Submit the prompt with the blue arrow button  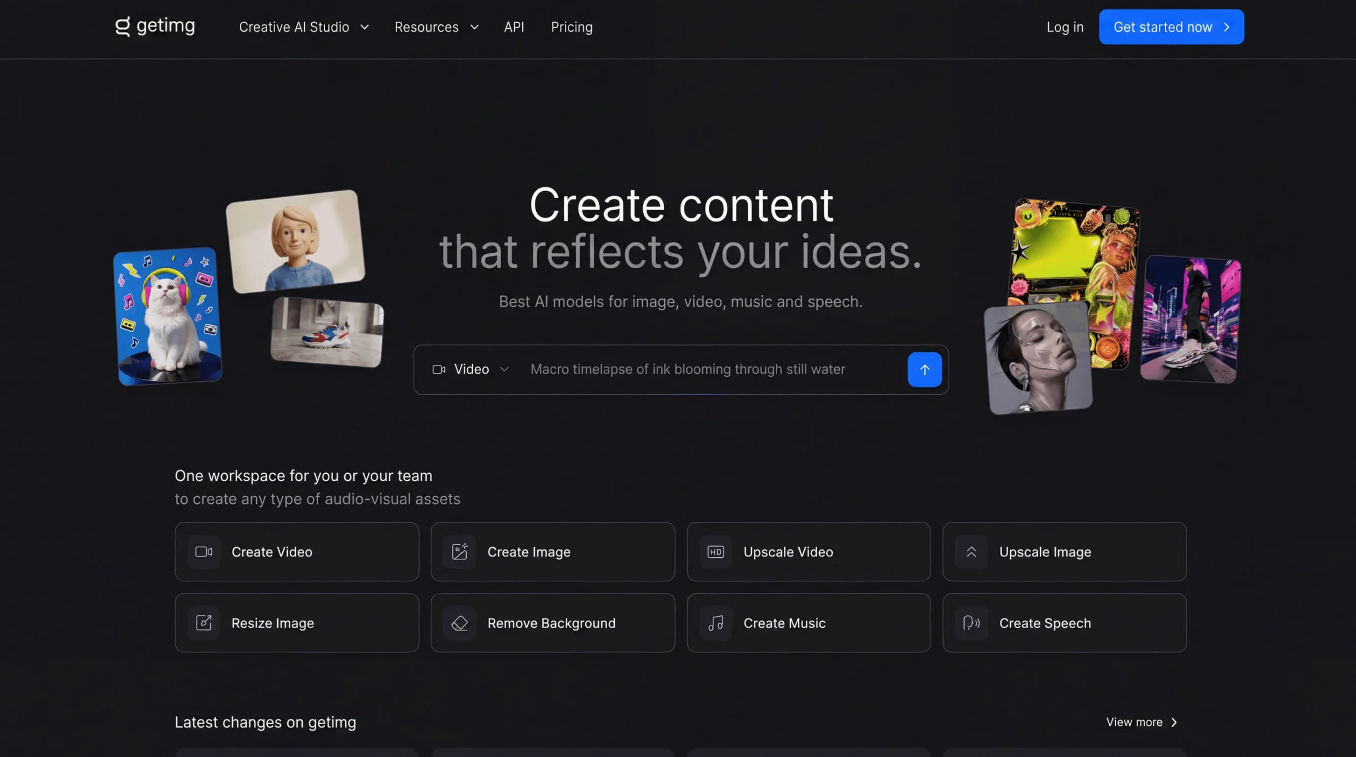pyautogui.click(x=924, y=369)
